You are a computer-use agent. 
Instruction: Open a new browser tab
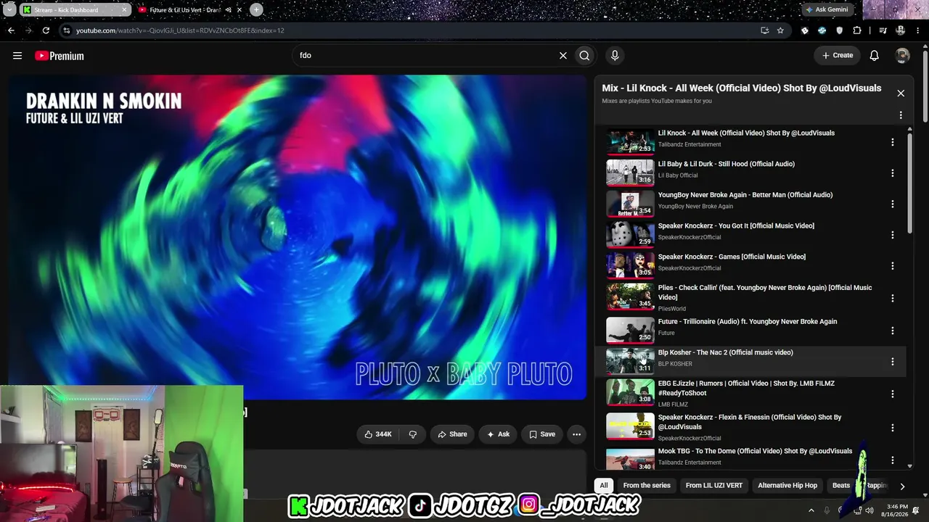pos(256,9)
